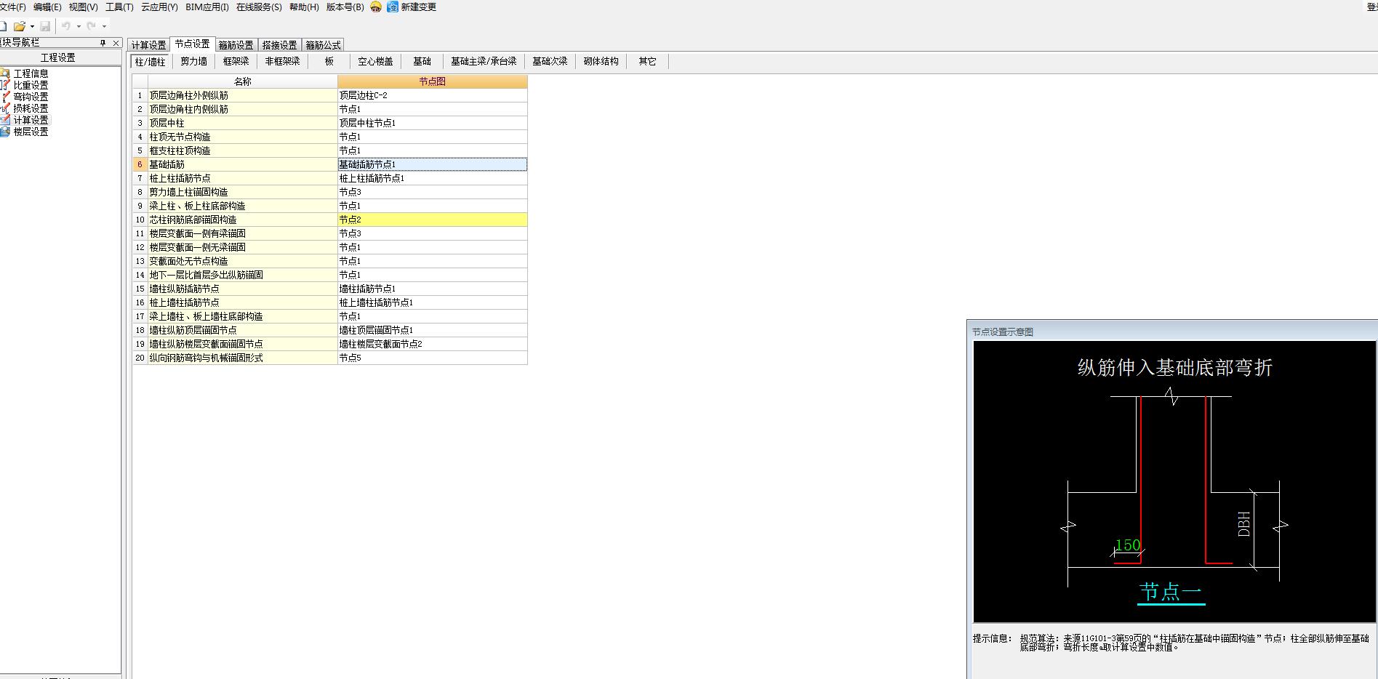Switch to the 箍筋设置 tab
This screenshot has height=679, width=1378.
pyautogui.click(x=236, y=45)
